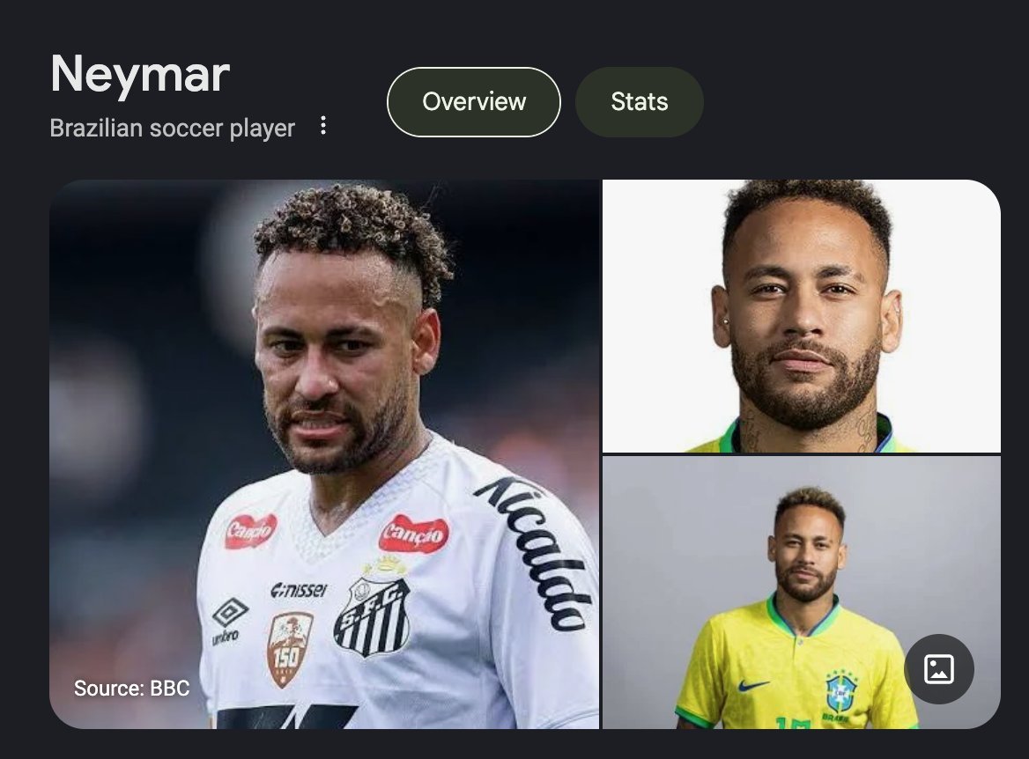Click the nissei sponsor text on the jersey
This screenshot has height=759, width=1029.
coord(300,590)
